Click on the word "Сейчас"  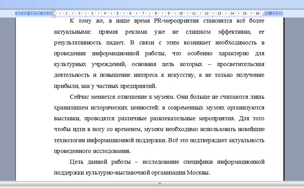coord(80,97)
